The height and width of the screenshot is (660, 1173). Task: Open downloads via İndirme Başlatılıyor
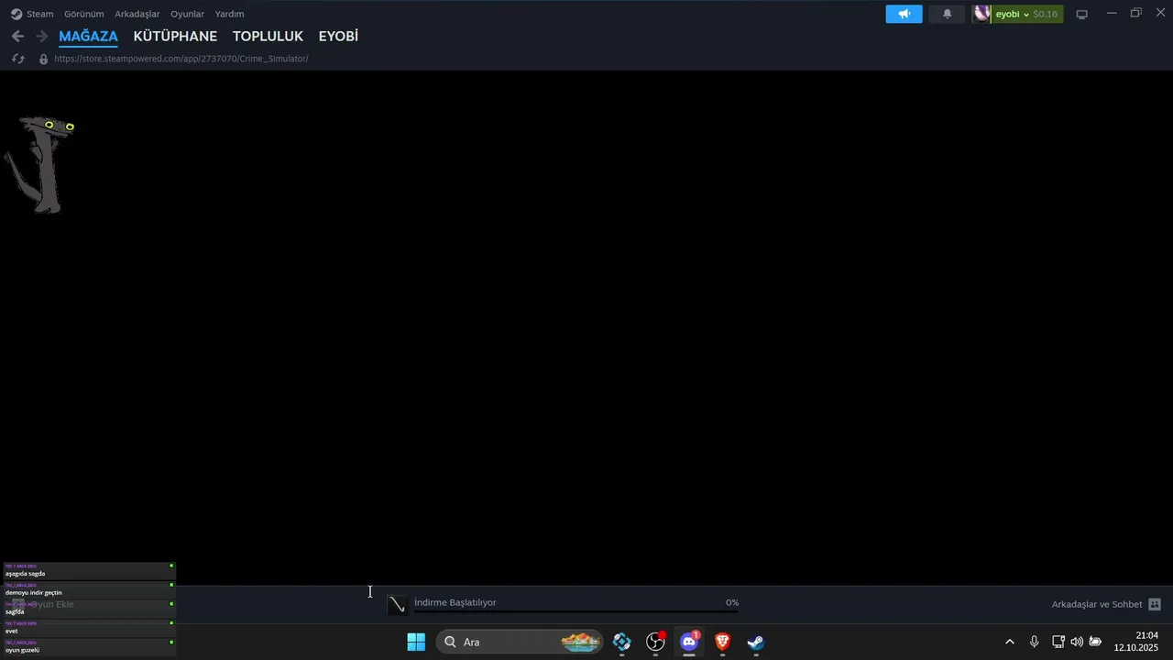pyautogui.click(x=455, y=602)
